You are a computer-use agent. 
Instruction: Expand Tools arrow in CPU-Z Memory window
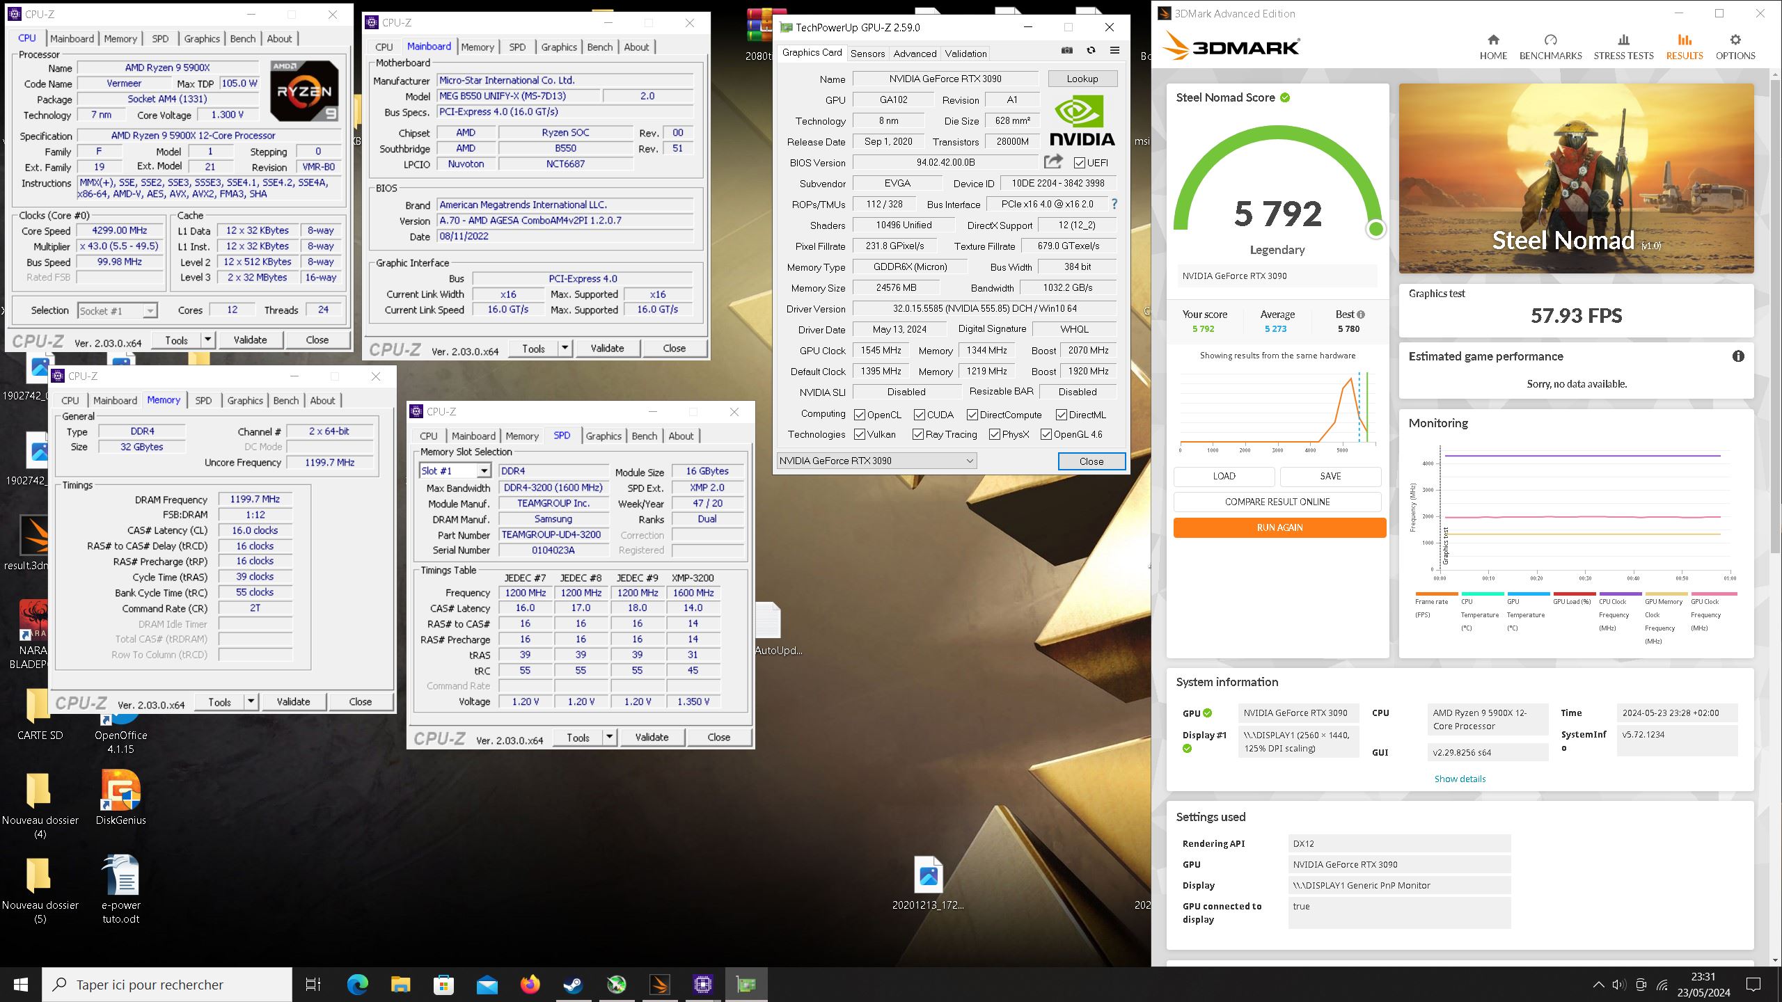(x=251, y=701)
